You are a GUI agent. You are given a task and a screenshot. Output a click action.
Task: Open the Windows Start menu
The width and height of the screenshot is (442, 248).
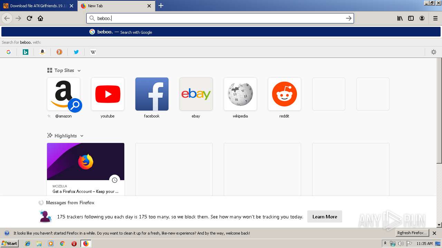(x=10, y=244)
